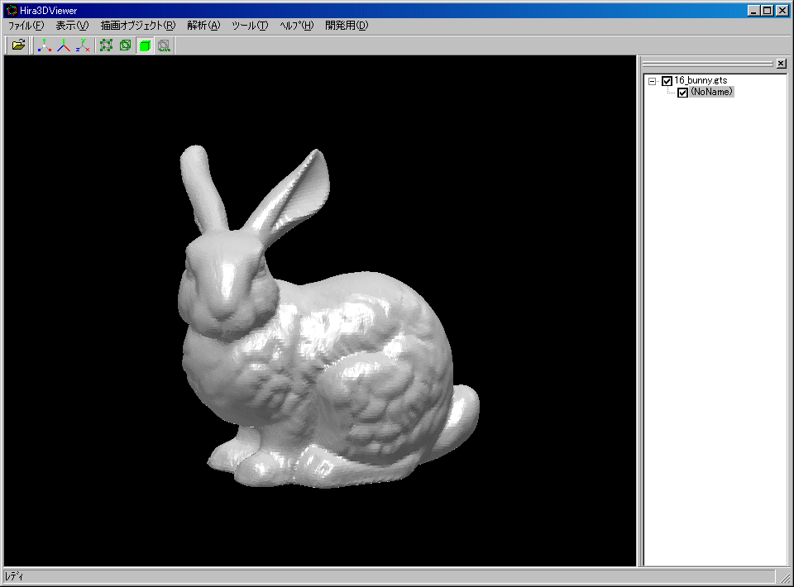Open the 開発用(D) menu
The image size is (794, 587).
(347, 26)
